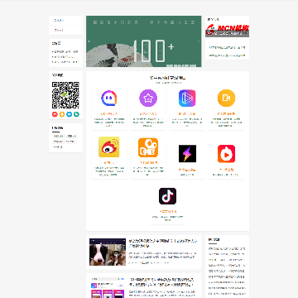Advance banner carousel with right arrow

coord(199,41)
